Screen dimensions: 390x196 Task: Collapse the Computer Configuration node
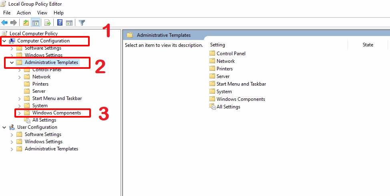(4, 41)
